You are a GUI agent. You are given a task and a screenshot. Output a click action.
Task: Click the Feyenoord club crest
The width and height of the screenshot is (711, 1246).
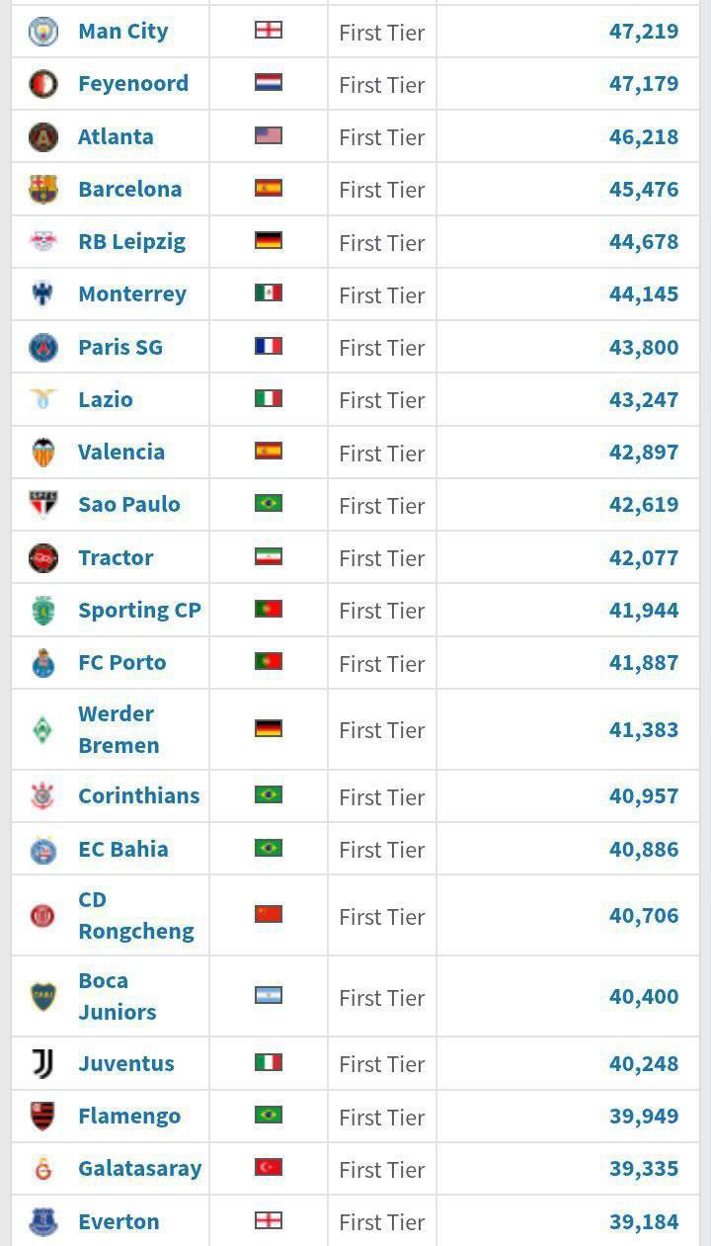pos(43,84)
